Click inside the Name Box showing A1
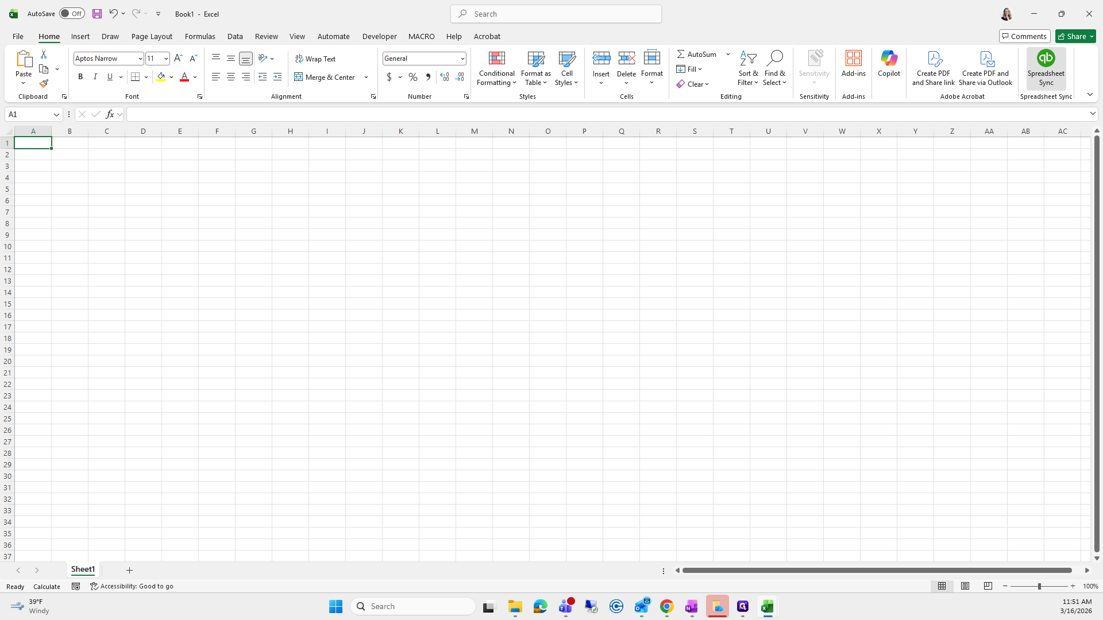 click(x=29, y=114)
